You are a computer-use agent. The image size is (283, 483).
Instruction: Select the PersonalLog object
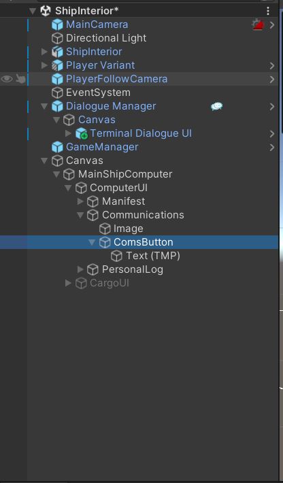click(133, 269)
